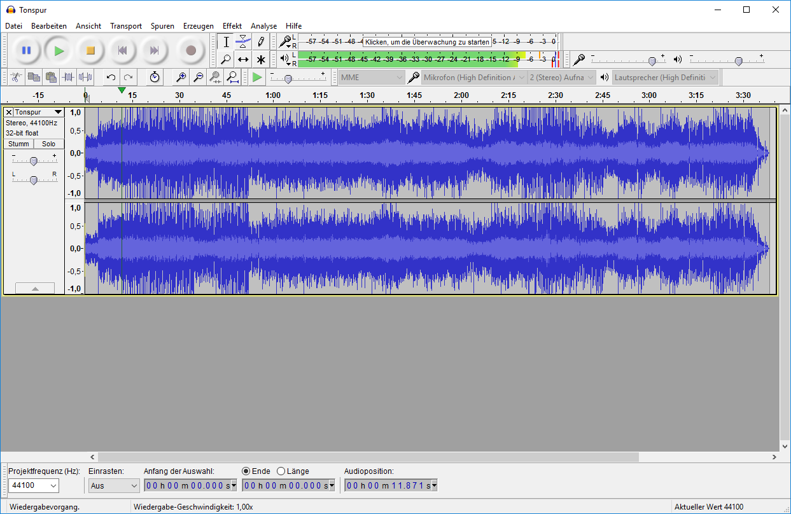
Task: Pause playback with the Pause button
Action: click(26, 50)
